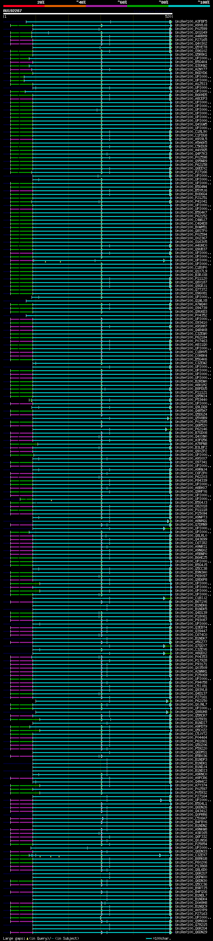Click the purple ~60% identity legend bar
This screenshot has width=213, height=941.
pos(107,6)
